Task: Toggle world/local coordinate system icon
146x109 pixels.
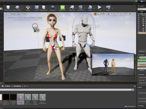Action: pos(103,14)
